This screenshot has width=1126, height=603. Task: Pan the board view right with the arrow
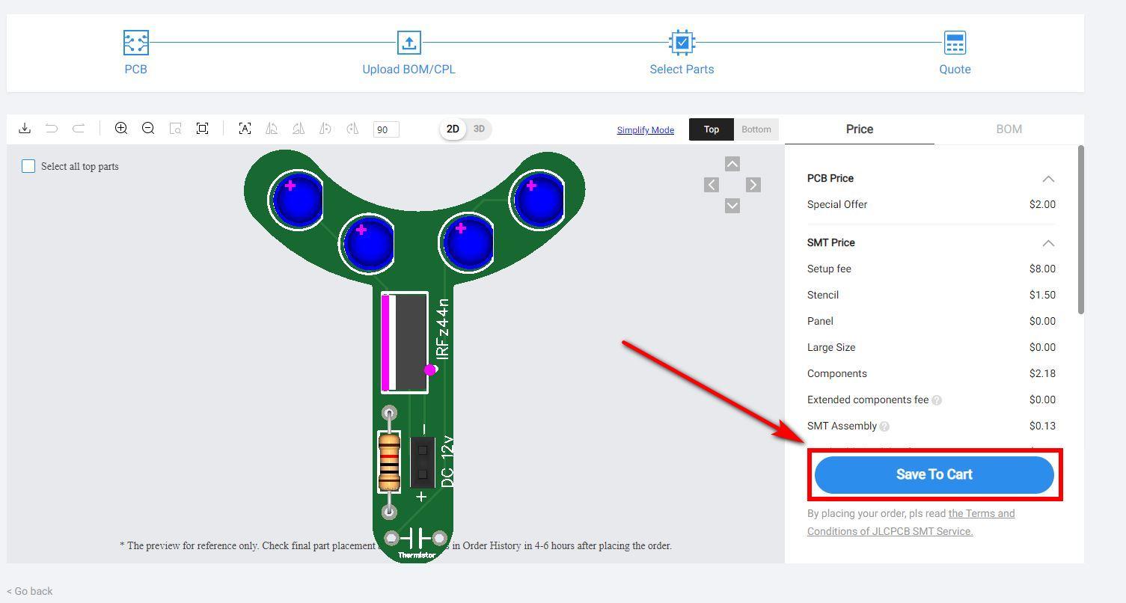point(753,185)
